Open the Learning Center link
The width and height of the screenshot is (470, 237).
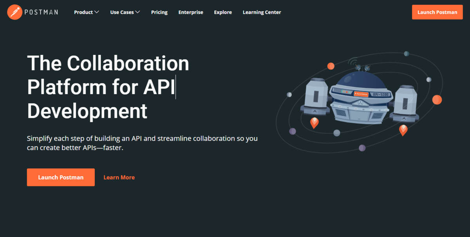coord(262,12)
